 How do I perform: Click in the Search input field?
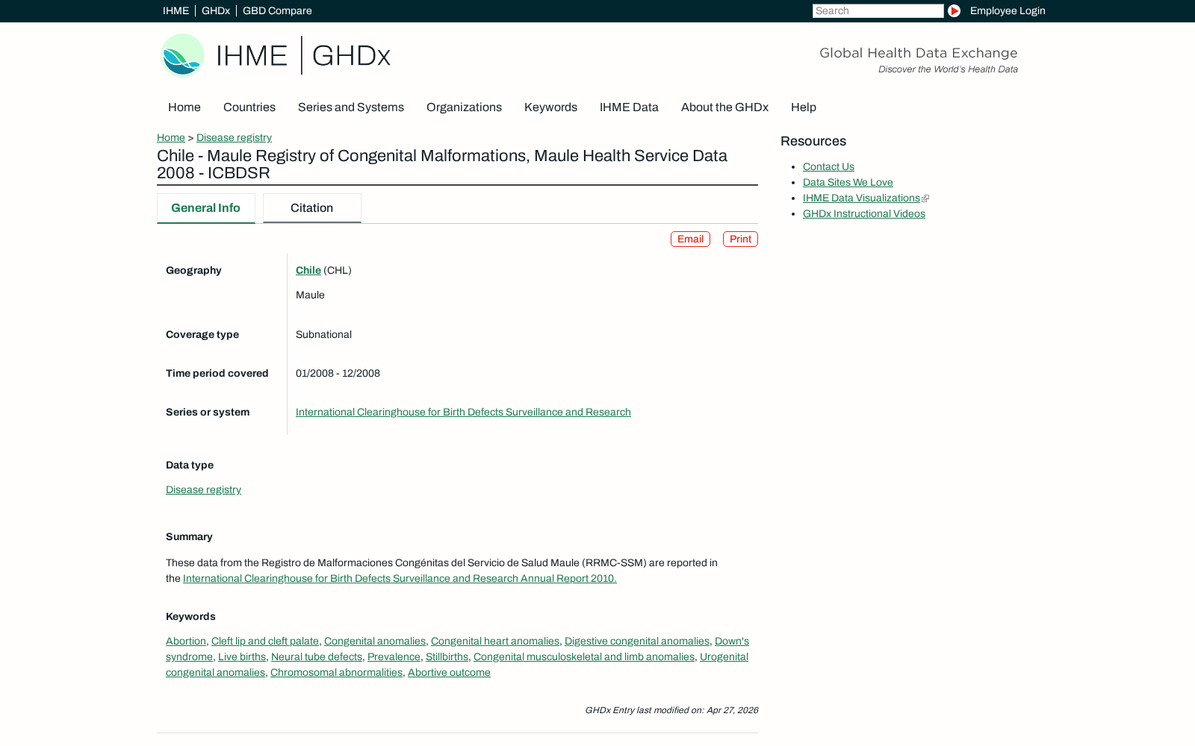(878, 10)
